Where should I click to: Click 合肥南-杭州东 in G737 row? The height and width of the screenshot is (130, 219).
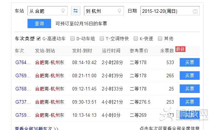pyautogui.click(x=50, y=102)
